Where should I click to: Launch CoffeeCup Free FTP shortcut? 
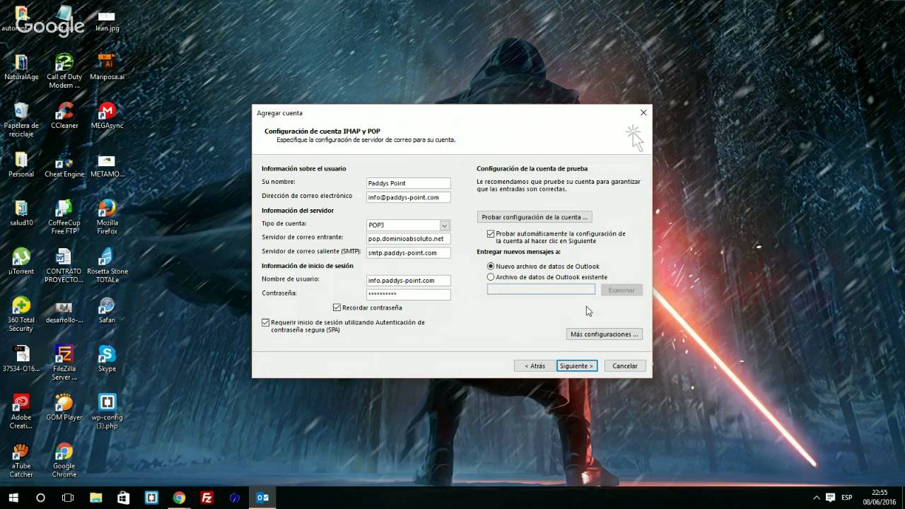64,217
